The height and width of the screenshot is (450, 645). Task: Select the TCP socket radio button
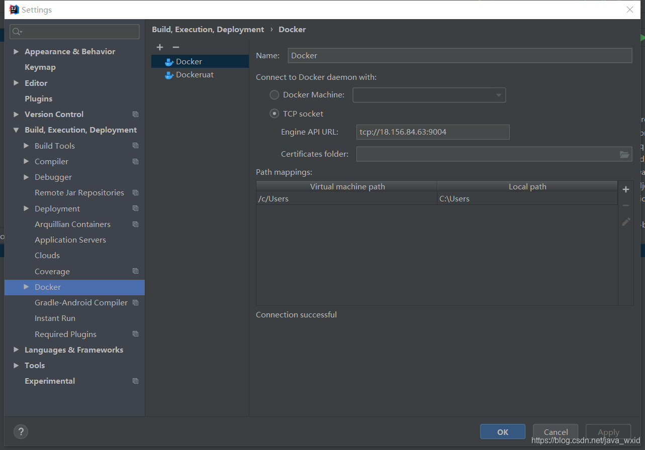pyautogui.click(x=274, y=114)
